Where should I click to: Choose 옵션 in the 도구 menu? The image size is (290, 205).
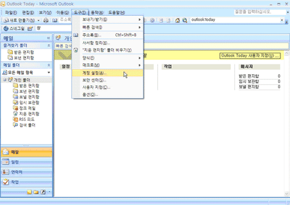click(x=108, y=94)
